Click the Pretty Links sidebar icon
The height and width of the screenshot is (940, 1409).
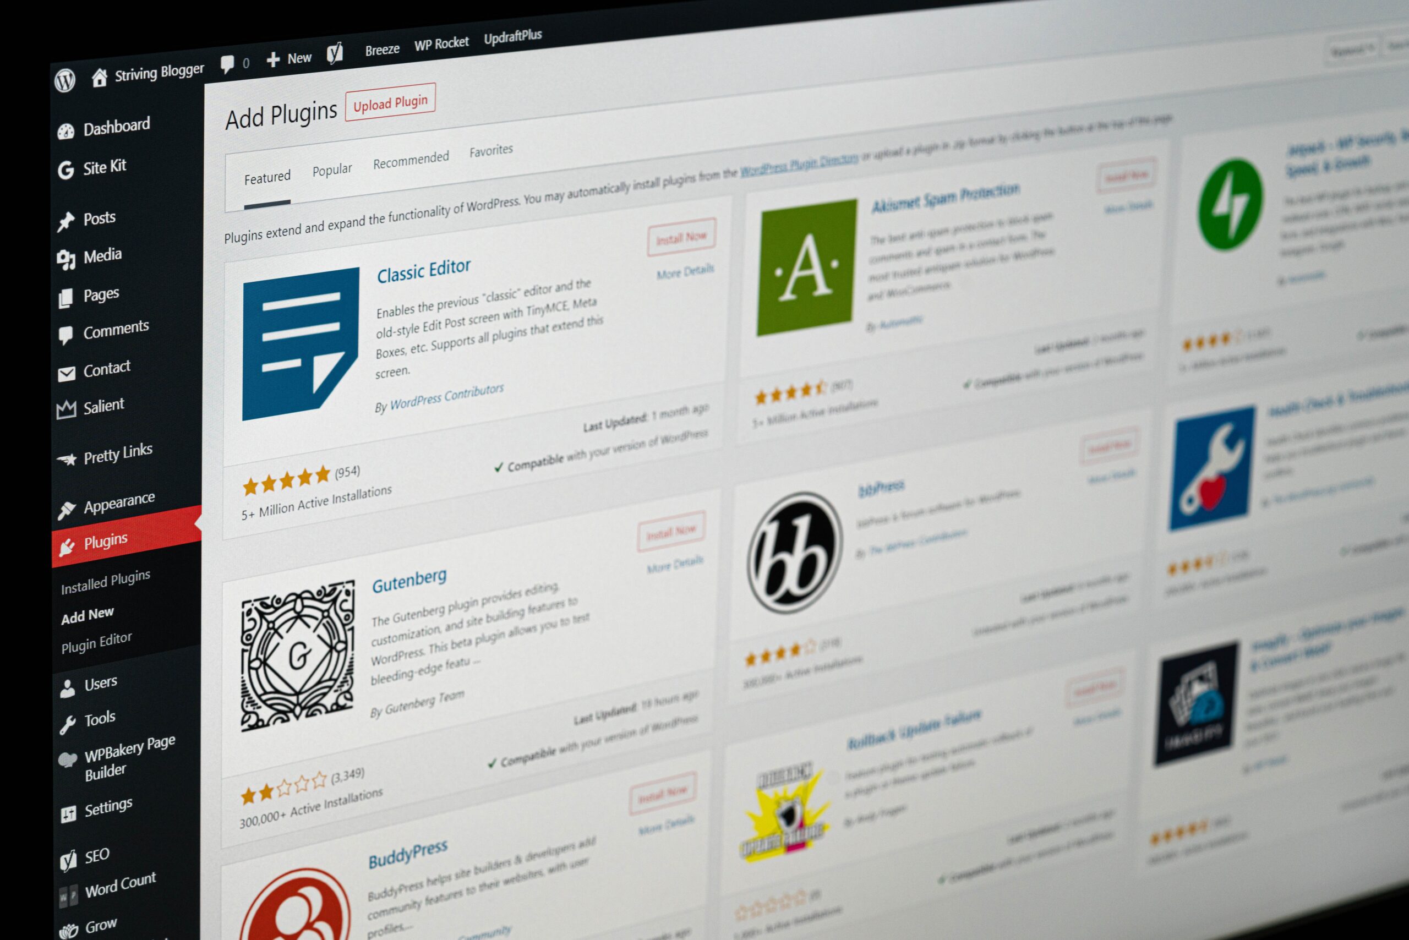coord(66,452)
